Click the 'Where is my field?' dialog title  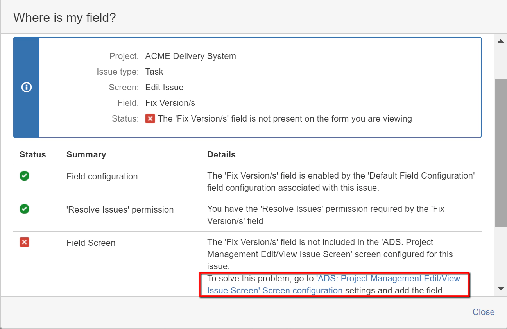coord(64,18)
